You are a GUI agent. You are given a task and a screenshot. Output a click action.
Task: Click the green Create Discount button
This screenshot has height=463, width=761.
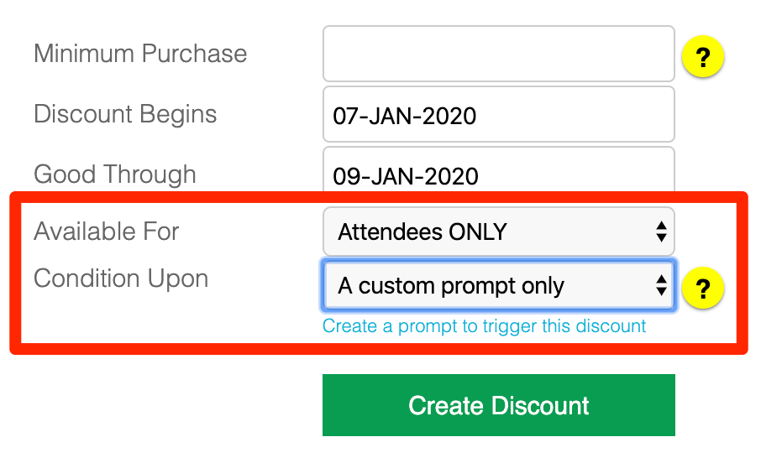click(x=499, y=405)
